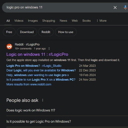The height and width of the screenshot is (128, 128).
Task: Open the three-dot menu beside People also ask
Action: point(42,100)
